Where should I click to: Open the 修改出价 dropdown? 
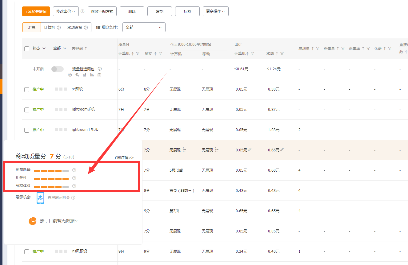click(x=66, y=11)
